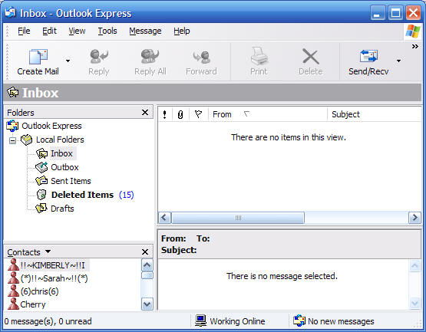Image resolution: width=426 pixels, height=332 pixels.
Task: Click the Forward toolbar button
Action: click(201, 62)
